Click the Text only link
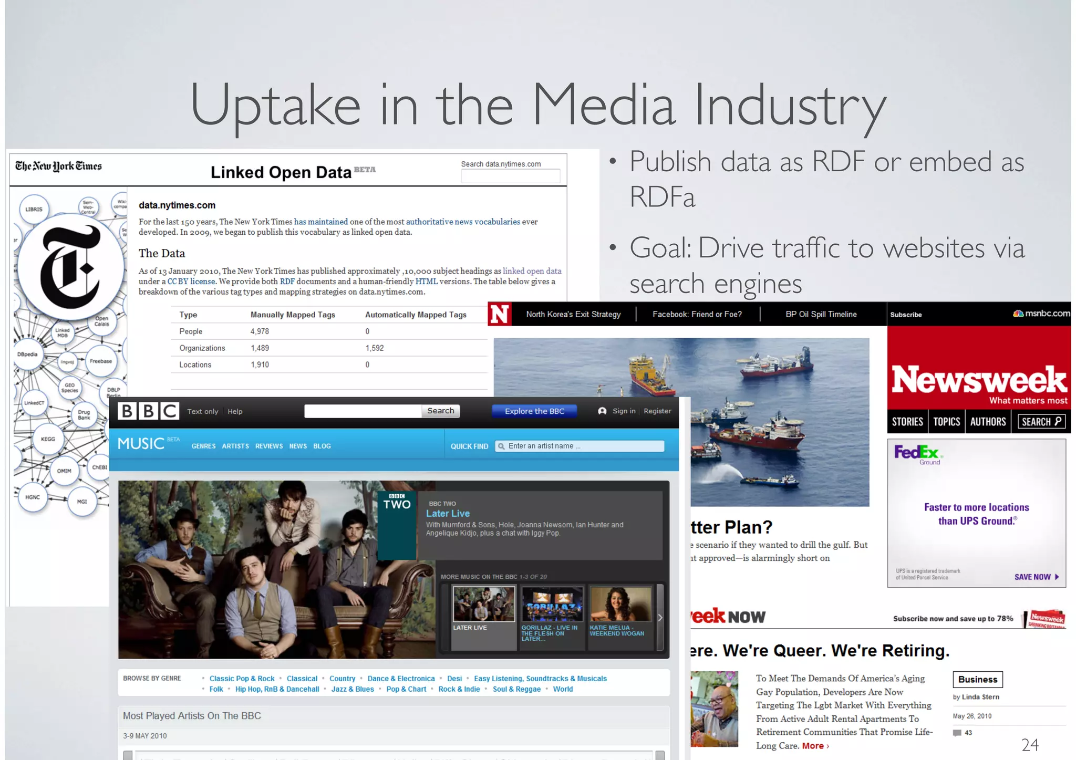 202,411
